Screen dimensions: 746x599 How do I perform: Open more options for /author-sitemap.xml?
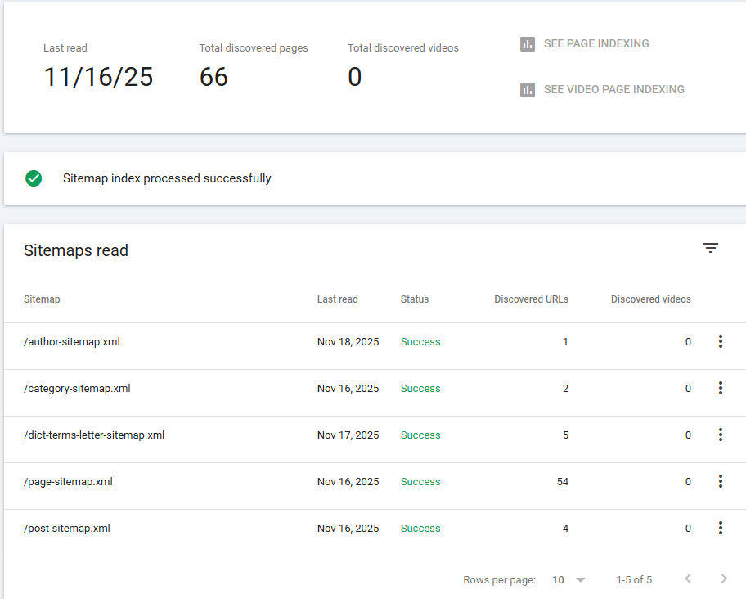coord(720,341)
